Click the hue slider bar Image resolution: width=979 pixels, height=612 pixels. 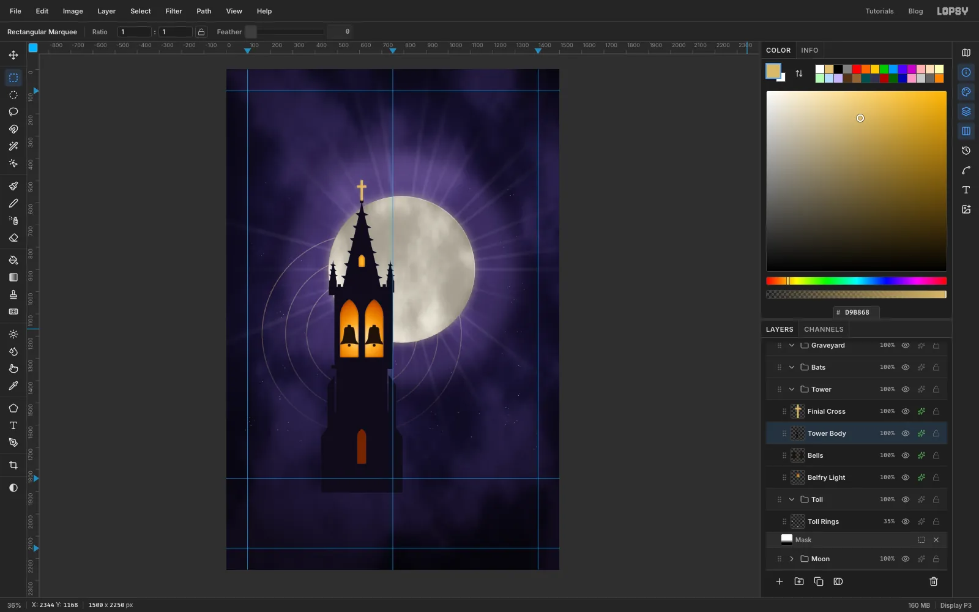tap(857, 281)
